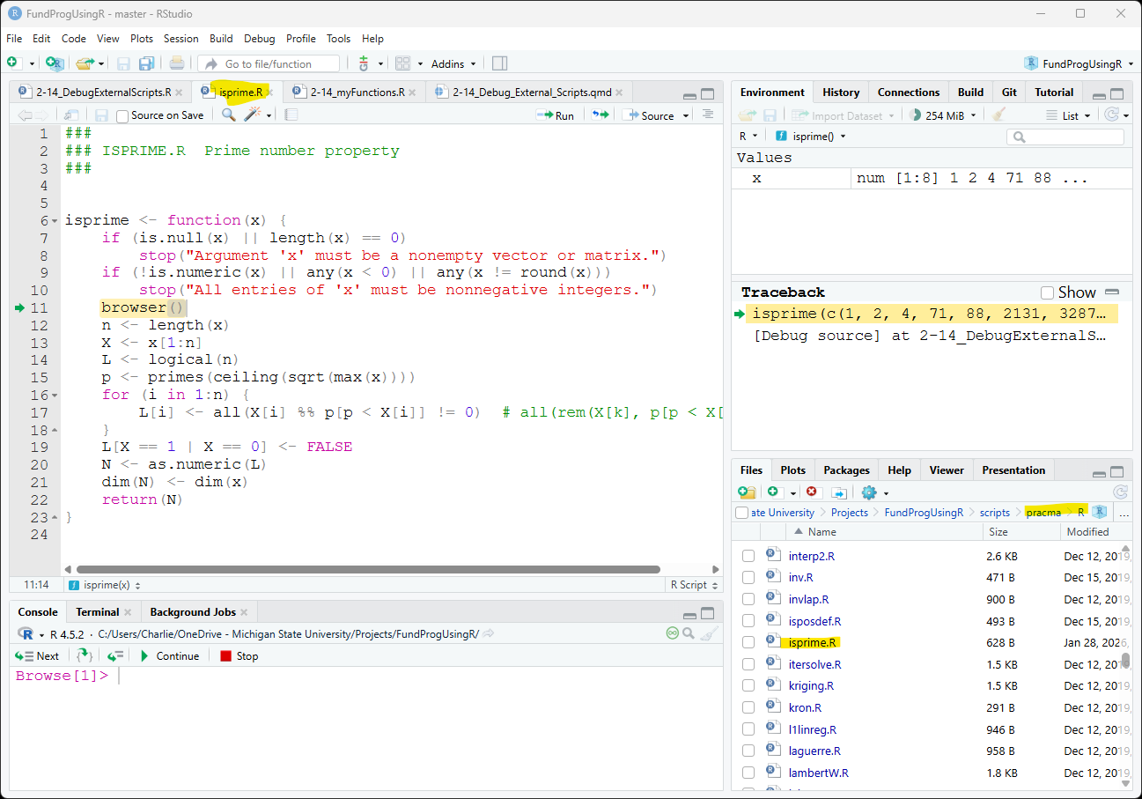This screenshot has height=799, width=1142.
Task: Toggle the Source on Save checkbox
Action: coord(122,115)
